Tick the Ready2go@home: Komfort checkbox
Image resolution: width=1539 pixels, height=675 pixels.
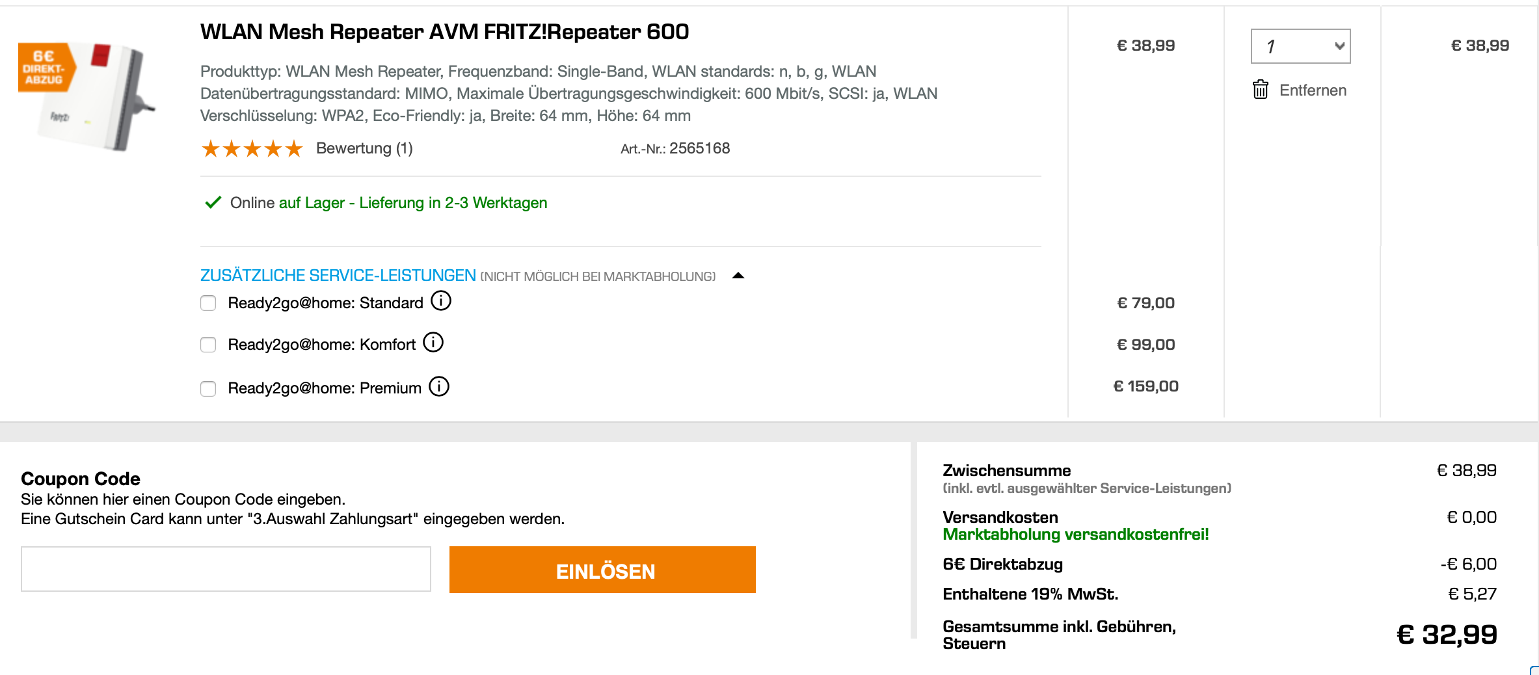pos(208,345)
